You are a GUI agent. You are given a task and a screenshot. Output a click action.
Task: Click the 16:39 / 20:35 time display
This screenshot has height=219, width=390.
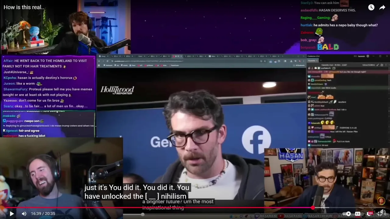pyautogui.click(x=43, y=214)
